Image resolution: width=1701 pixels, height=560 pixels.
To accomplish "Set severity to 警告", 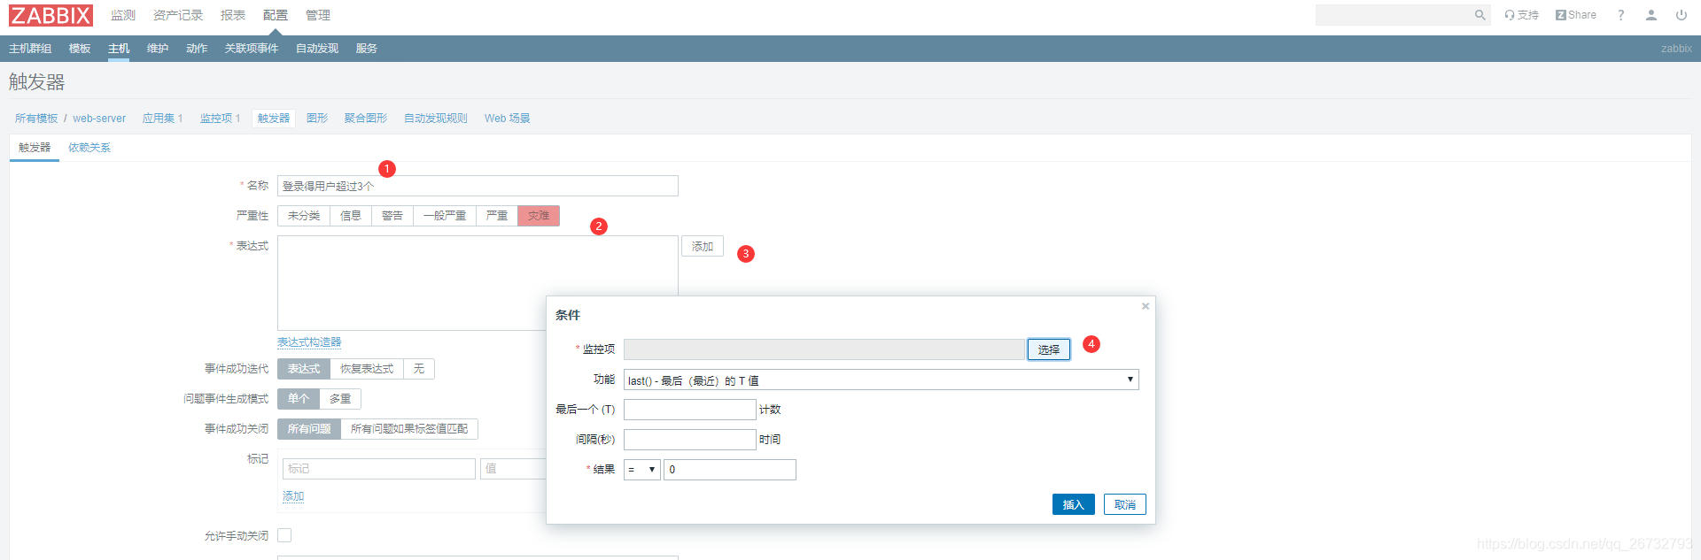I will 392,216.
